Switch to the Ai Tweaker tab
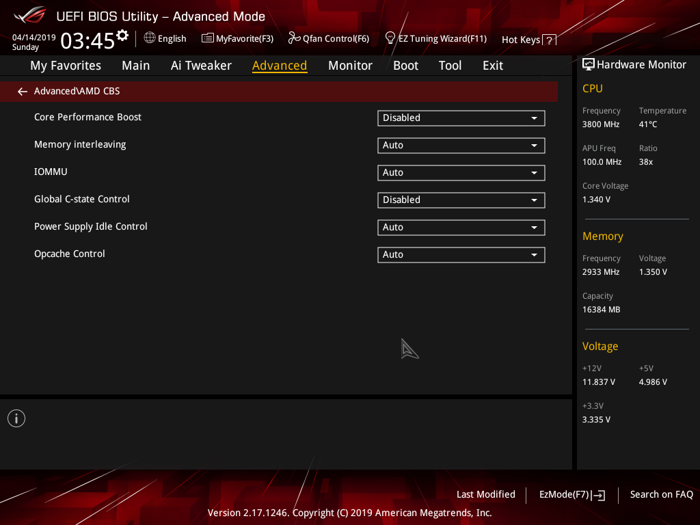The height and width of the screenshot is (525, 700). point(201,66)
